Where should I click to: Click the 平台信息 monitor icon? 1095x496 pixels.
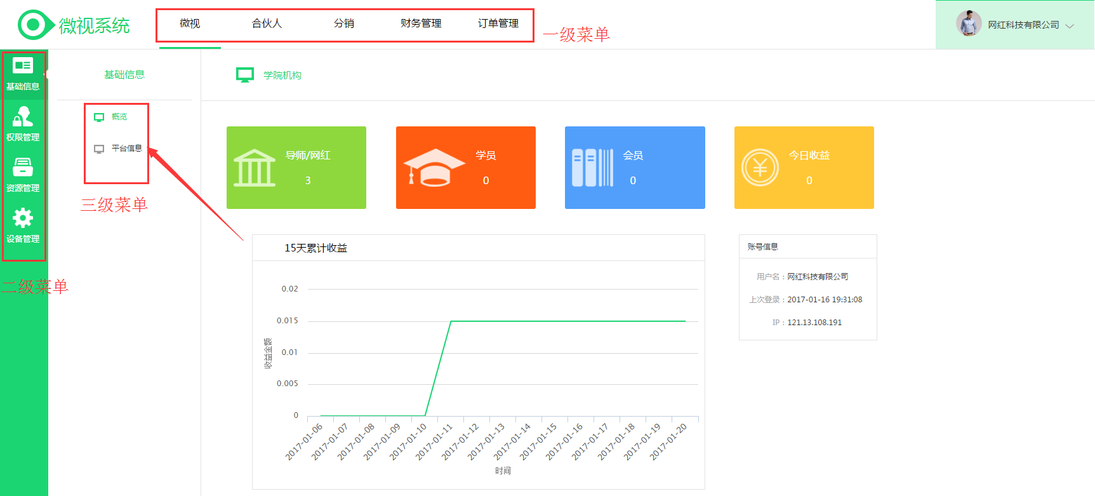point(99,149)
